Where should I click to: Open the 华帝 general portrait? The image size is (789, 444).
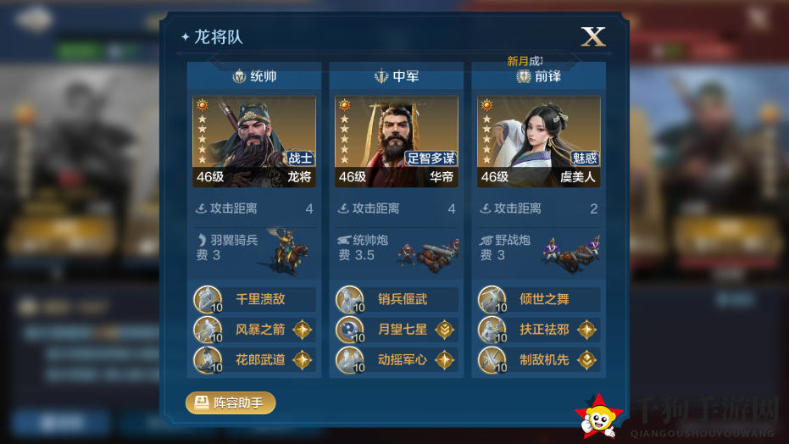[x=397, y=142]
